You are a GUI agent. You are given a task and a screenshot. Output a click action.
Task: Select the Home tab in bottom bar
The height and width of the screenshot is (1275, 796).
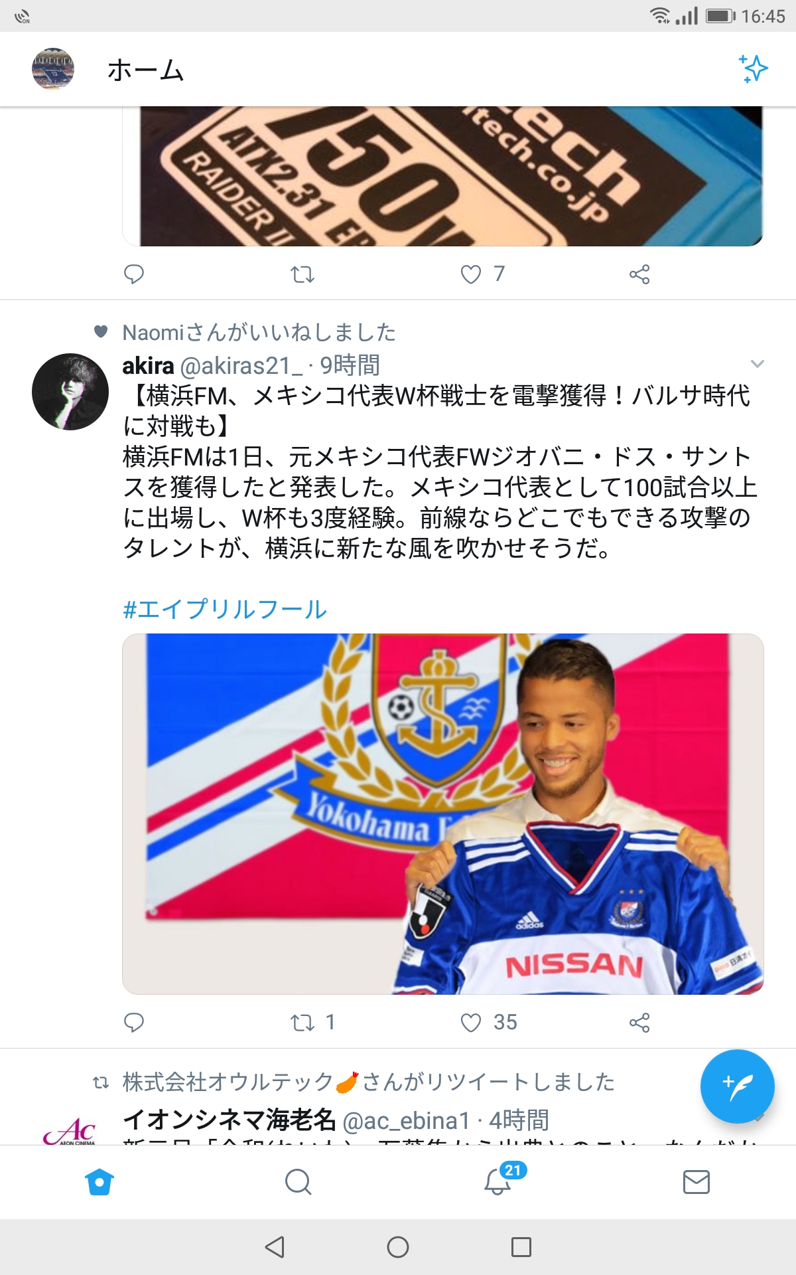(x=99, y=1182)
